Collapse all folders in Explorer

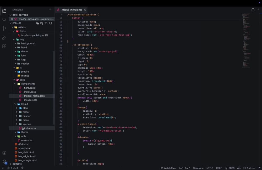click(x=51, y=23)
